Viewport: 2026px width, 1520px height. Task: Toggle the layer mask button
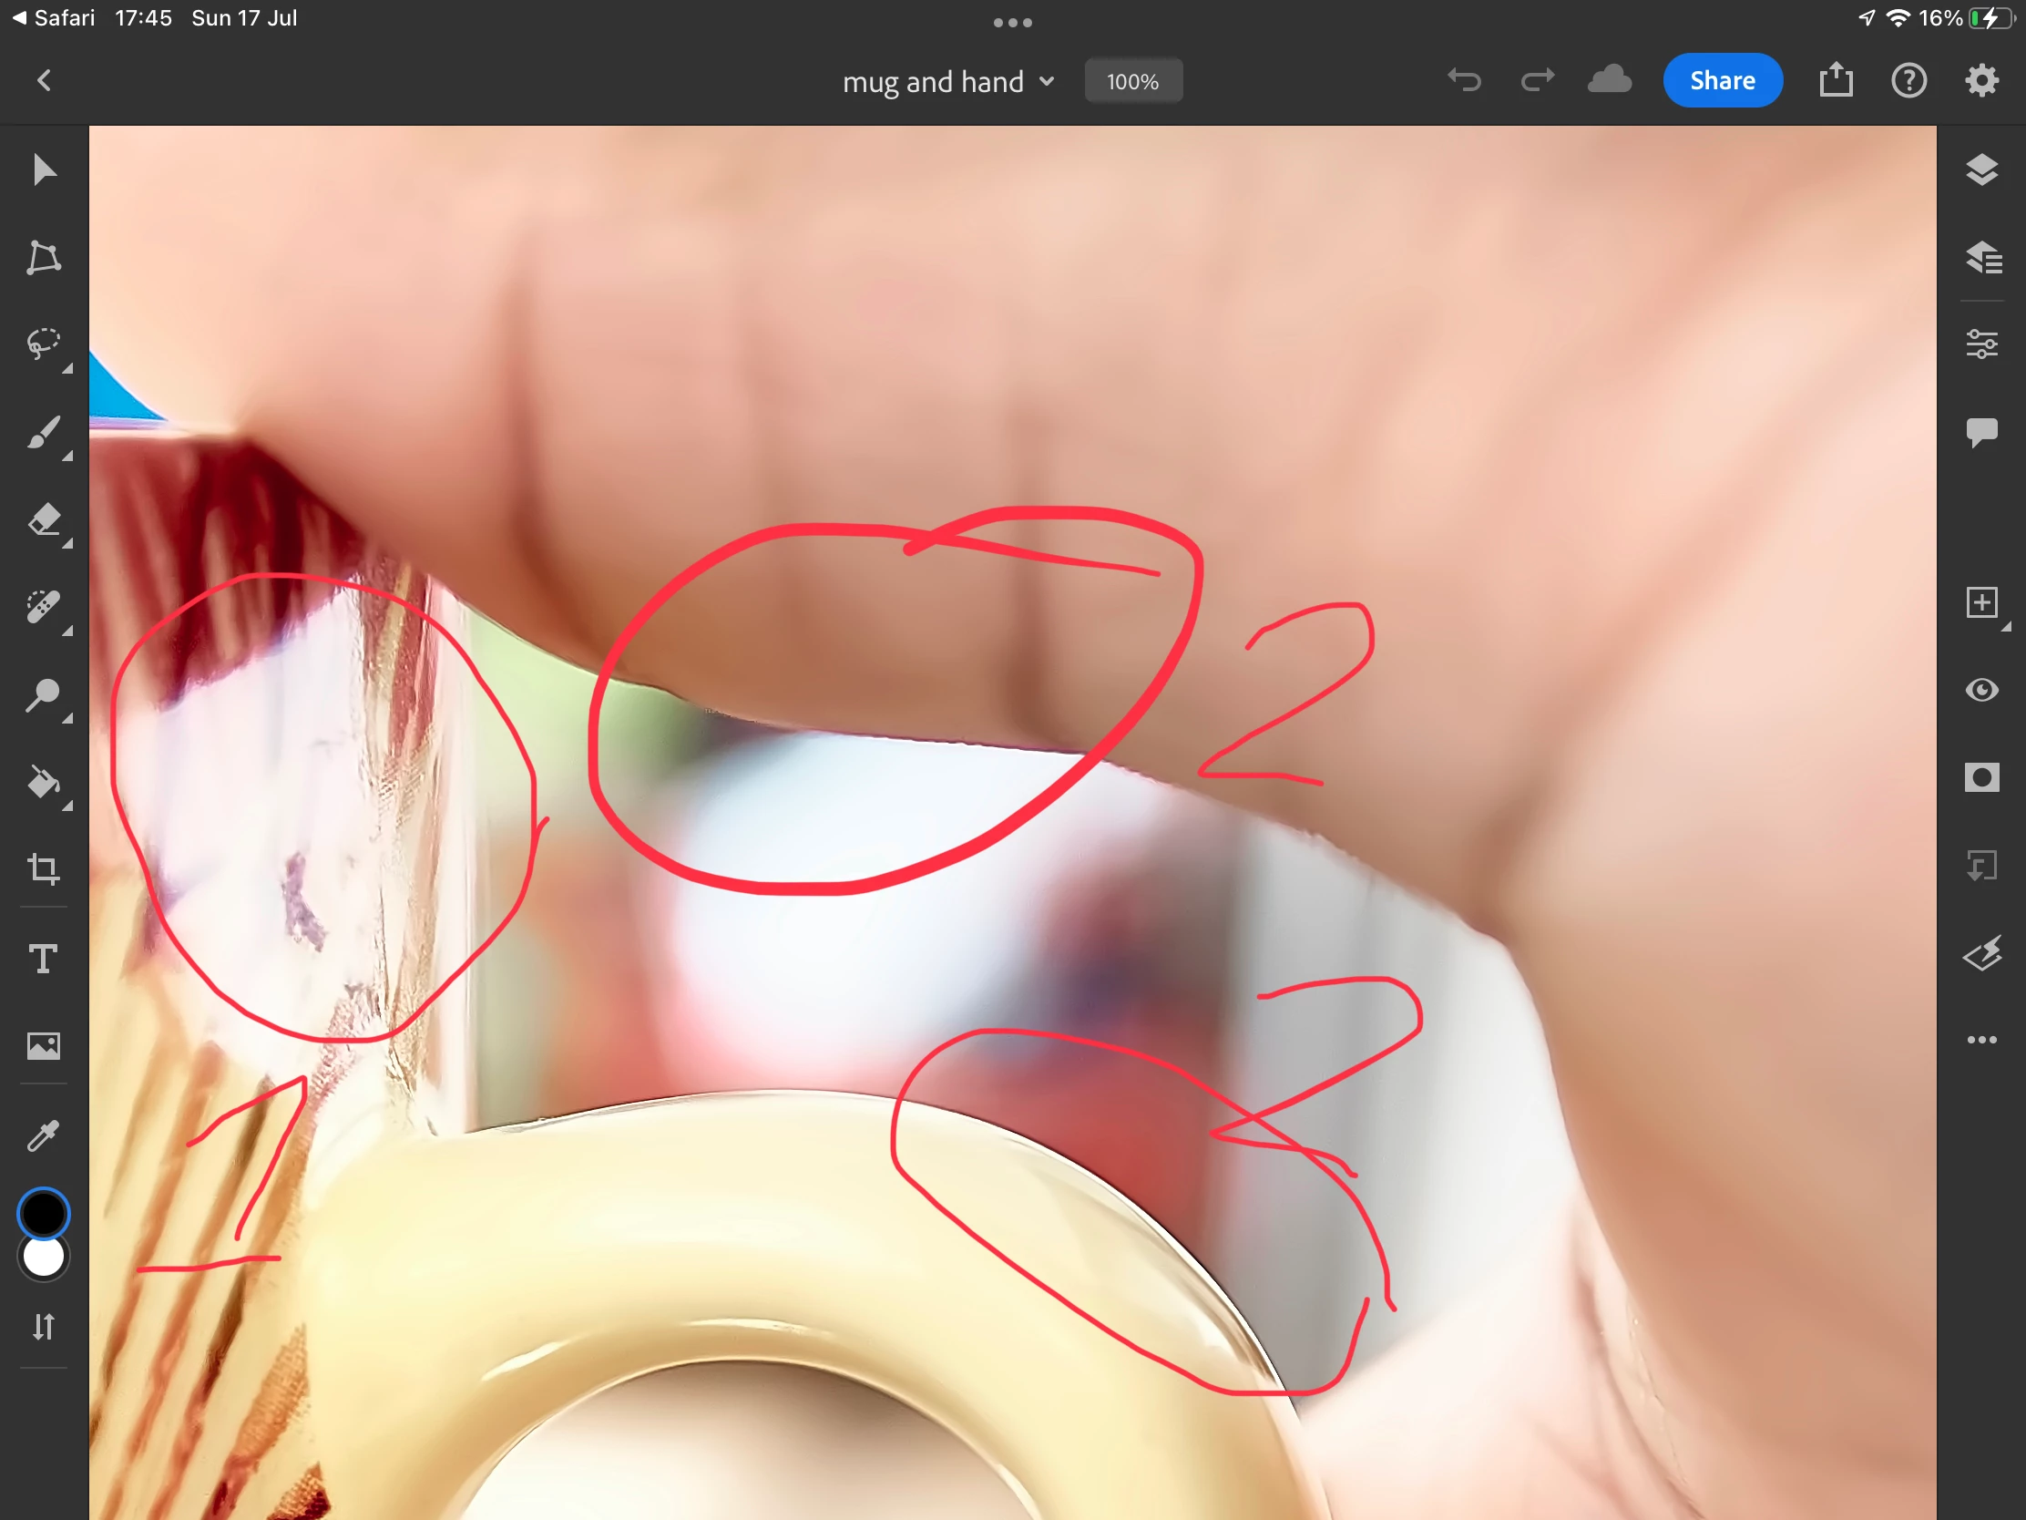point(1981,778)
